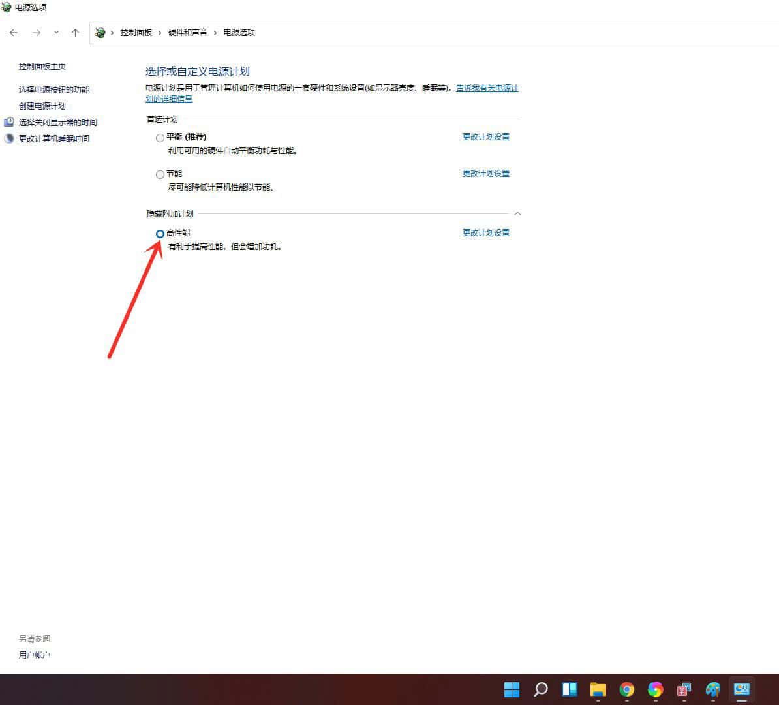Image resolution: width=779 pixels, height=705 pixels.
Task: Navigate to 硬件和声音 in the breadcrumb
Action: point(188,32)
